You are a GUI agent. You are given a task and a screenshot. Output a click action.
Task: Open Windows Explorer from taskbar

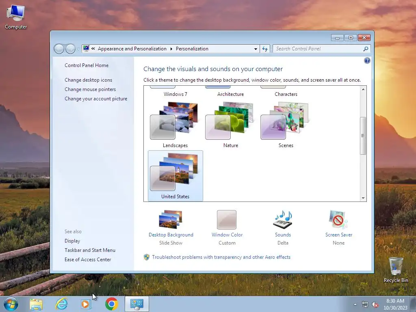tap(36, 304)
